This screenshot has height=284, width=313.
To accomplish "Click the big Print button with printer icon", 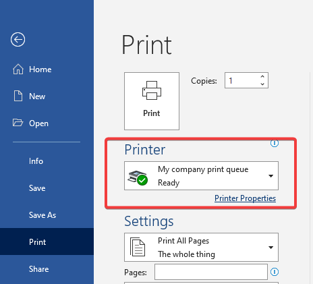I will [x=152, y=101].
